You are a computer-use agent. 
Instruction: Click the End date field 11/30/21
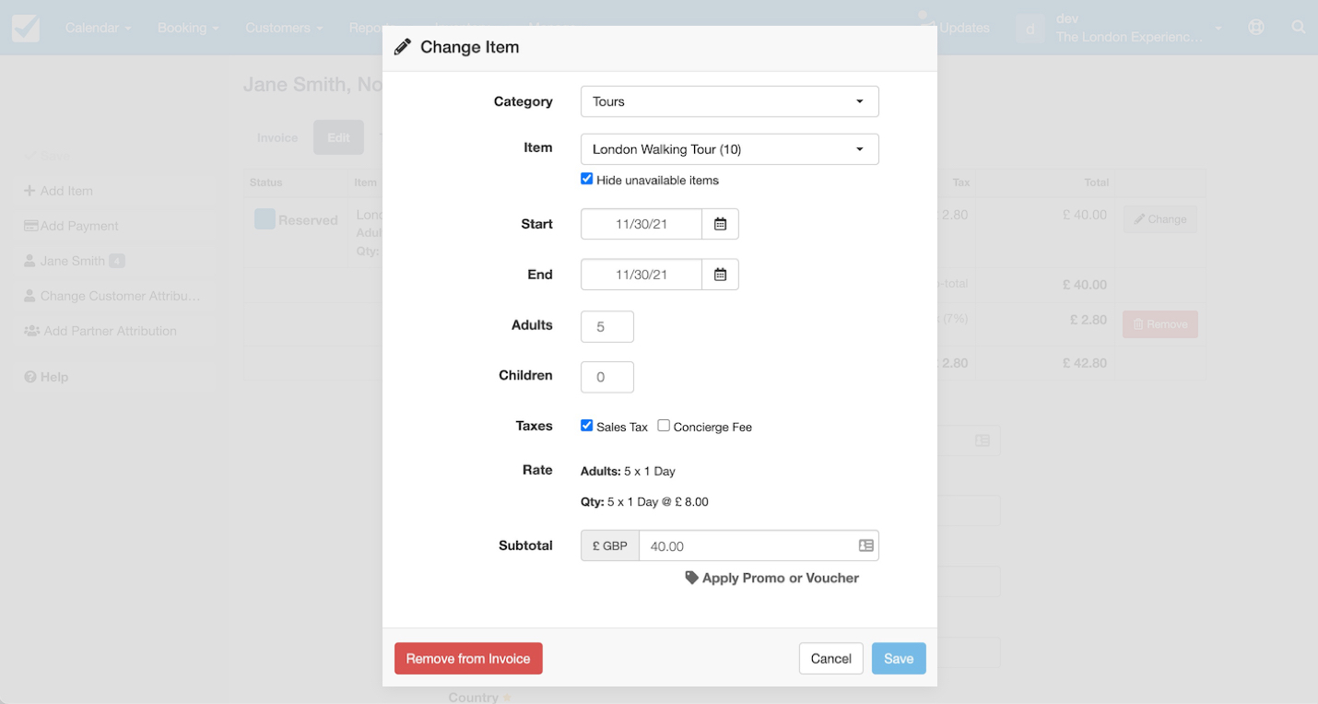[x=641, y=275]
